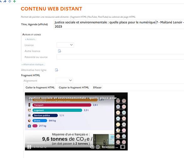Expand the + Alternative statique... entry
This screenshot has width=184, height=158.
click(x=33, y=64)
